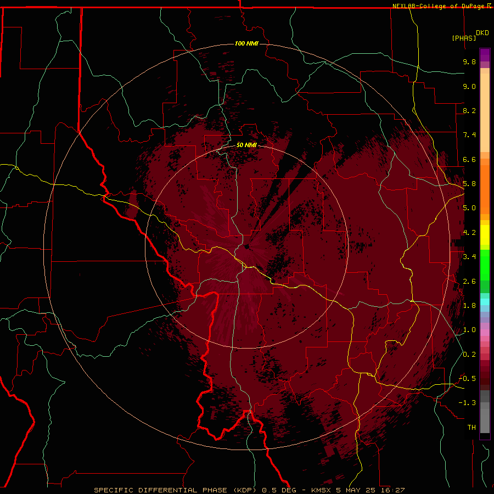
Task: Click the 5.0 value on the scale
Action: [x=469, y=208]
